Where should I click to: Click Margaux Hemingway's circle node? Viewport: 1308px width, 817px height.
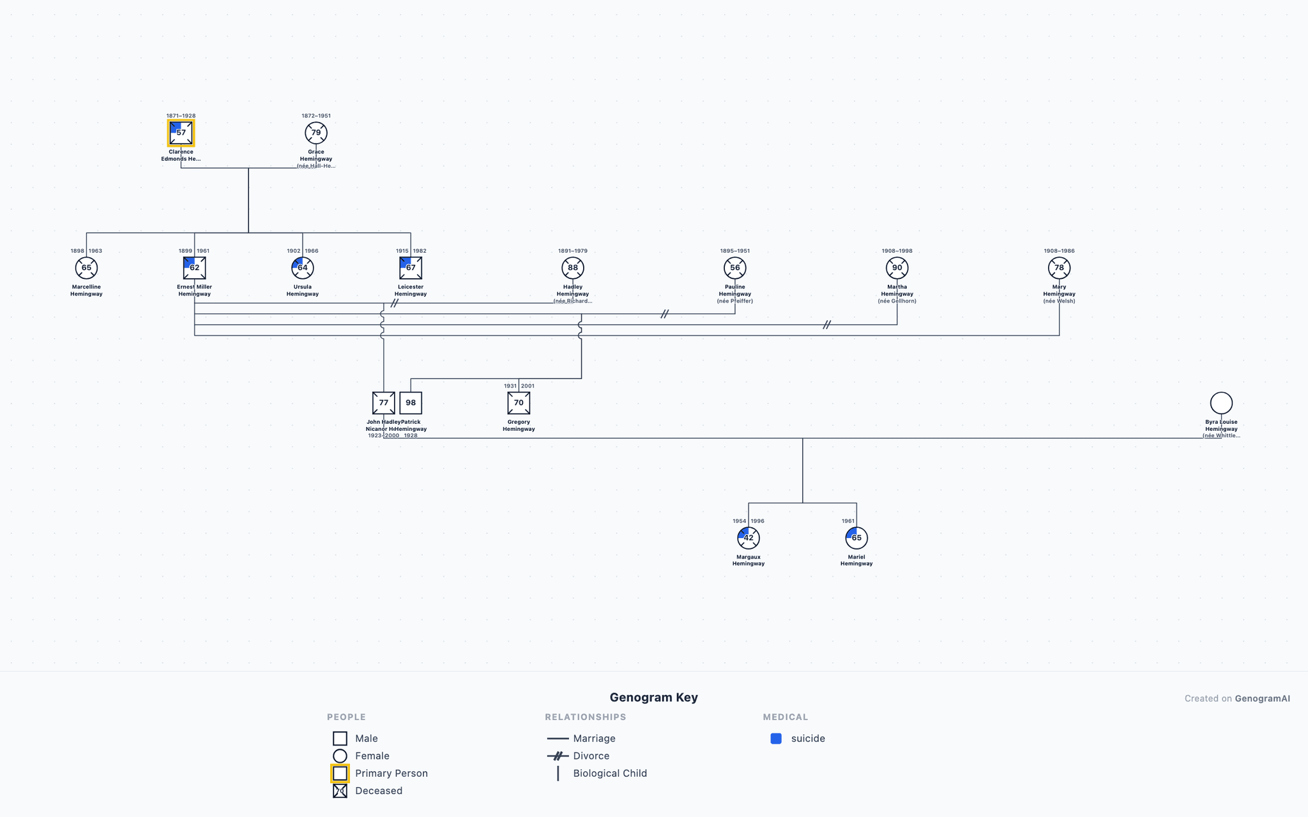pos(749,538)
